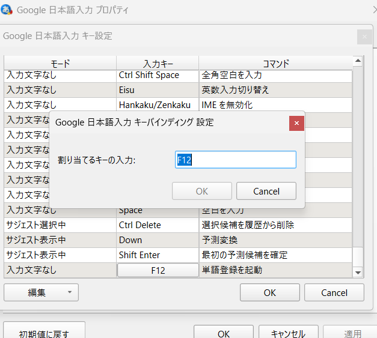Viewport: 377px width, 338px height.
Task: Select 入力文字なし mode cell in Hankaku/Zenkaku row
Action: tap(60, 105)
